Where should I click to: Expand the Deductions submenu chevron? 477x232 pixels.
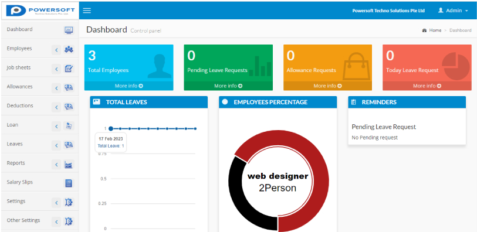point(56,107)
